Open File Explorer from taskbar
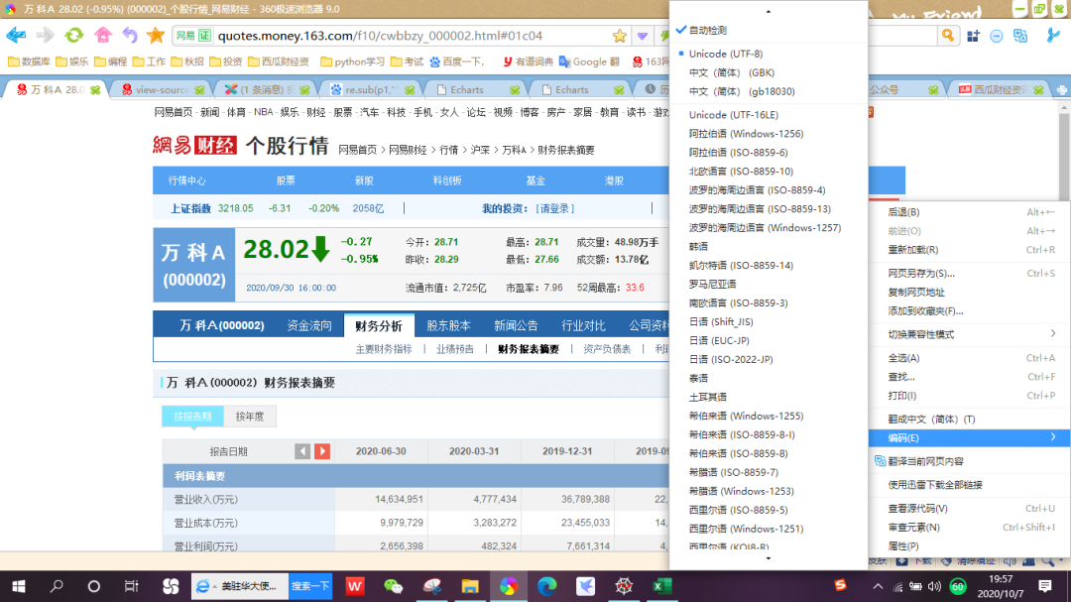This screenshot has width=1071, height=602. [470, 586]
